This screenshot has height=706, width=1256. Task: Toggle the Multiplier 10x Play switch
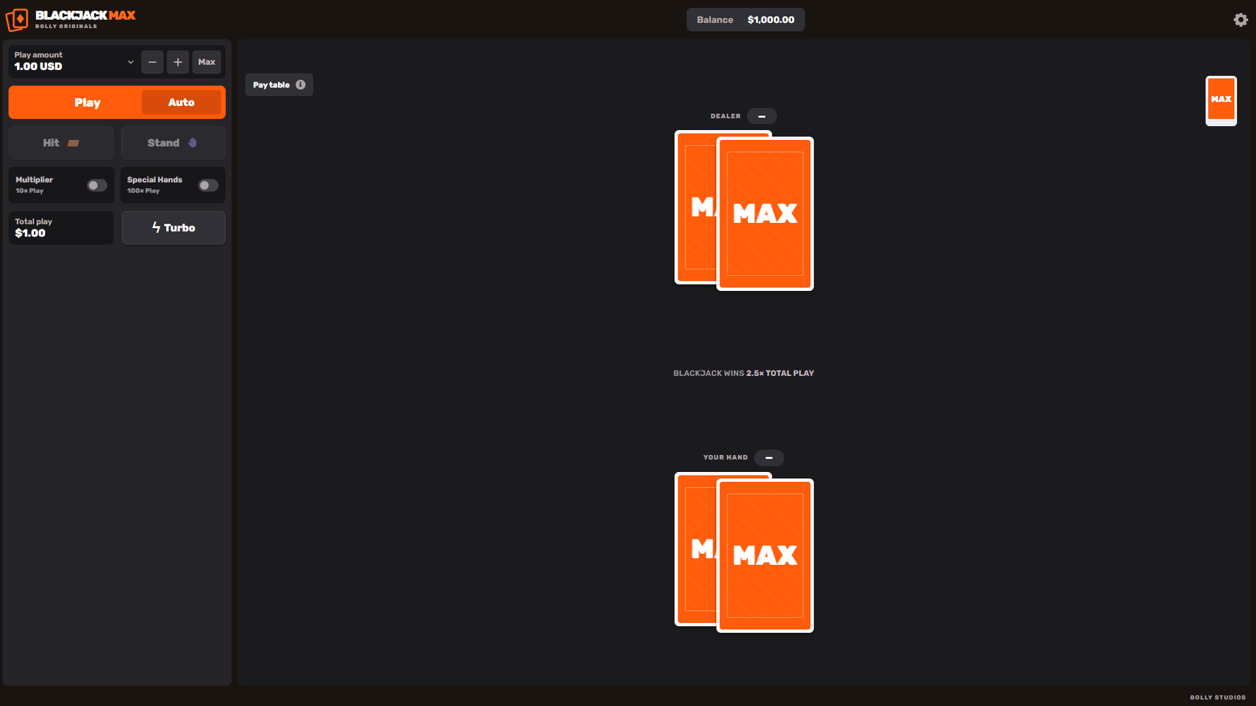(x=97, y=186)
